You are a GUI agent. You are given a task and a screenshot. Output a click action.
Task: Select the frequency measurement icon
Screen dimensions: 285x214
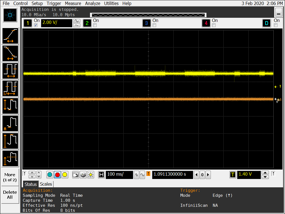(x=10, y=88)
